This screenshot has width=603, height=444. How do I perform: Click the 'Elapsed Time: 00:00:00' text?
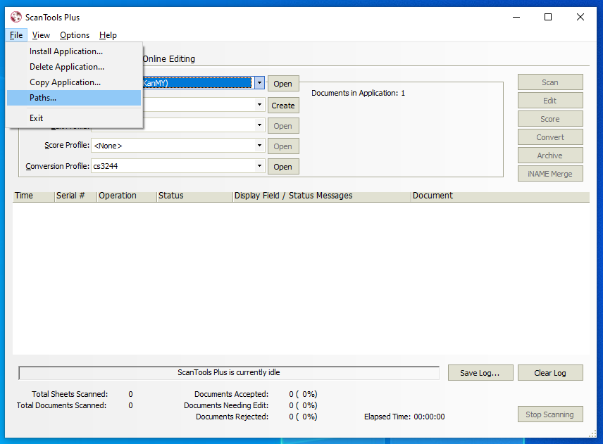point(404,417)
